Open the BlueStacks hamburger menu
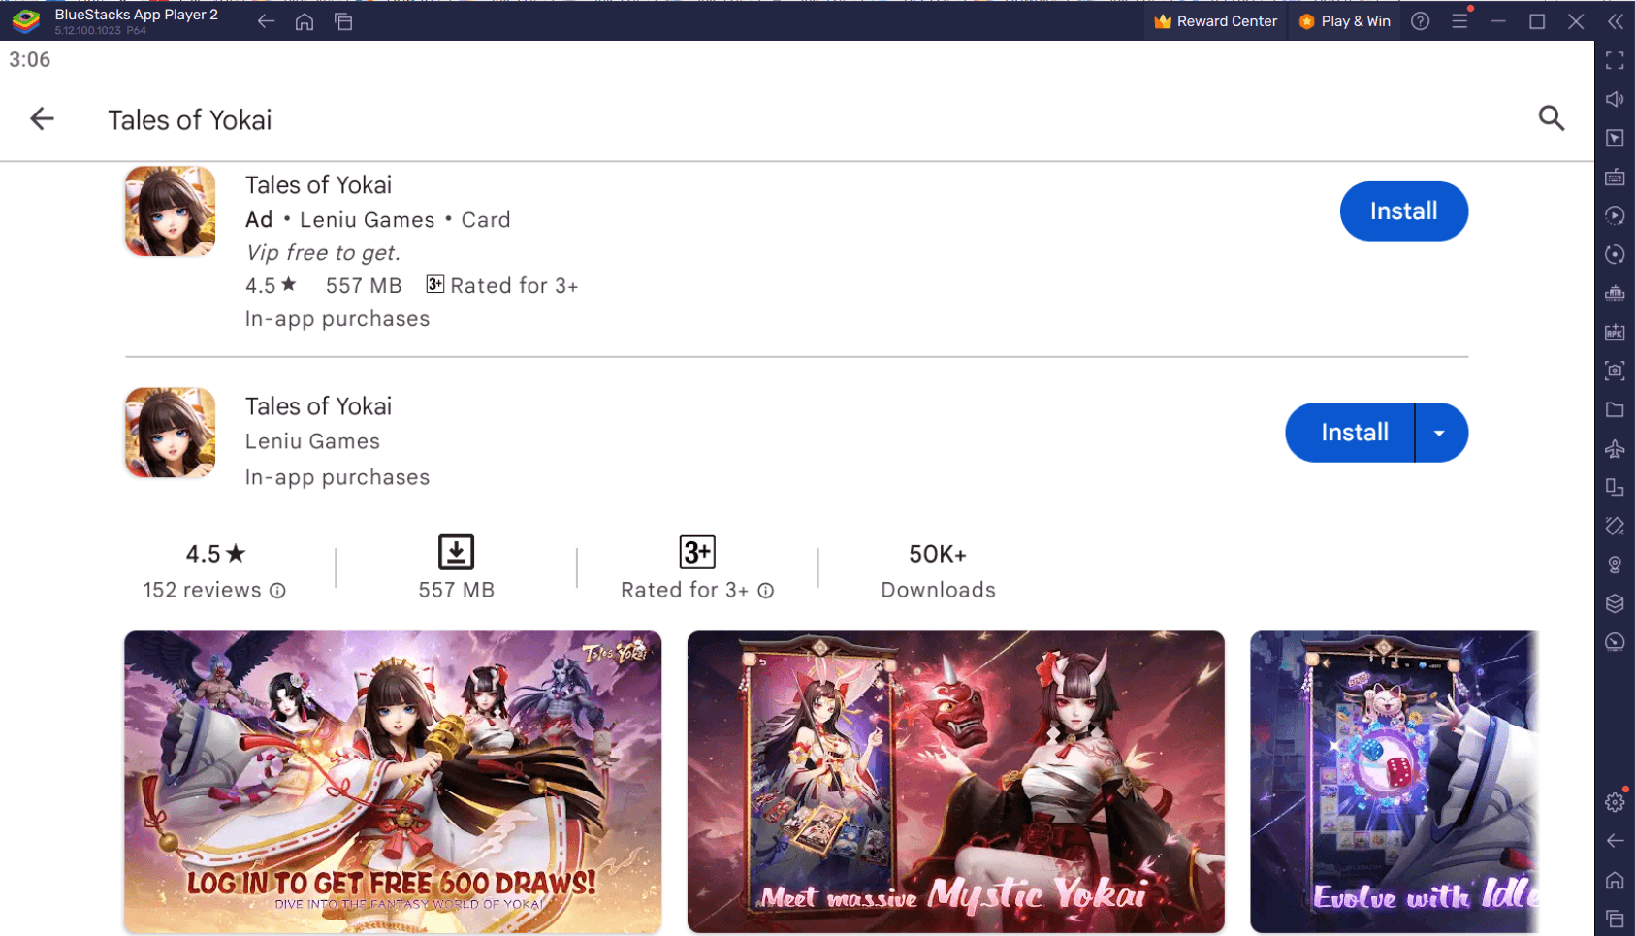 tap(1459, 21)
